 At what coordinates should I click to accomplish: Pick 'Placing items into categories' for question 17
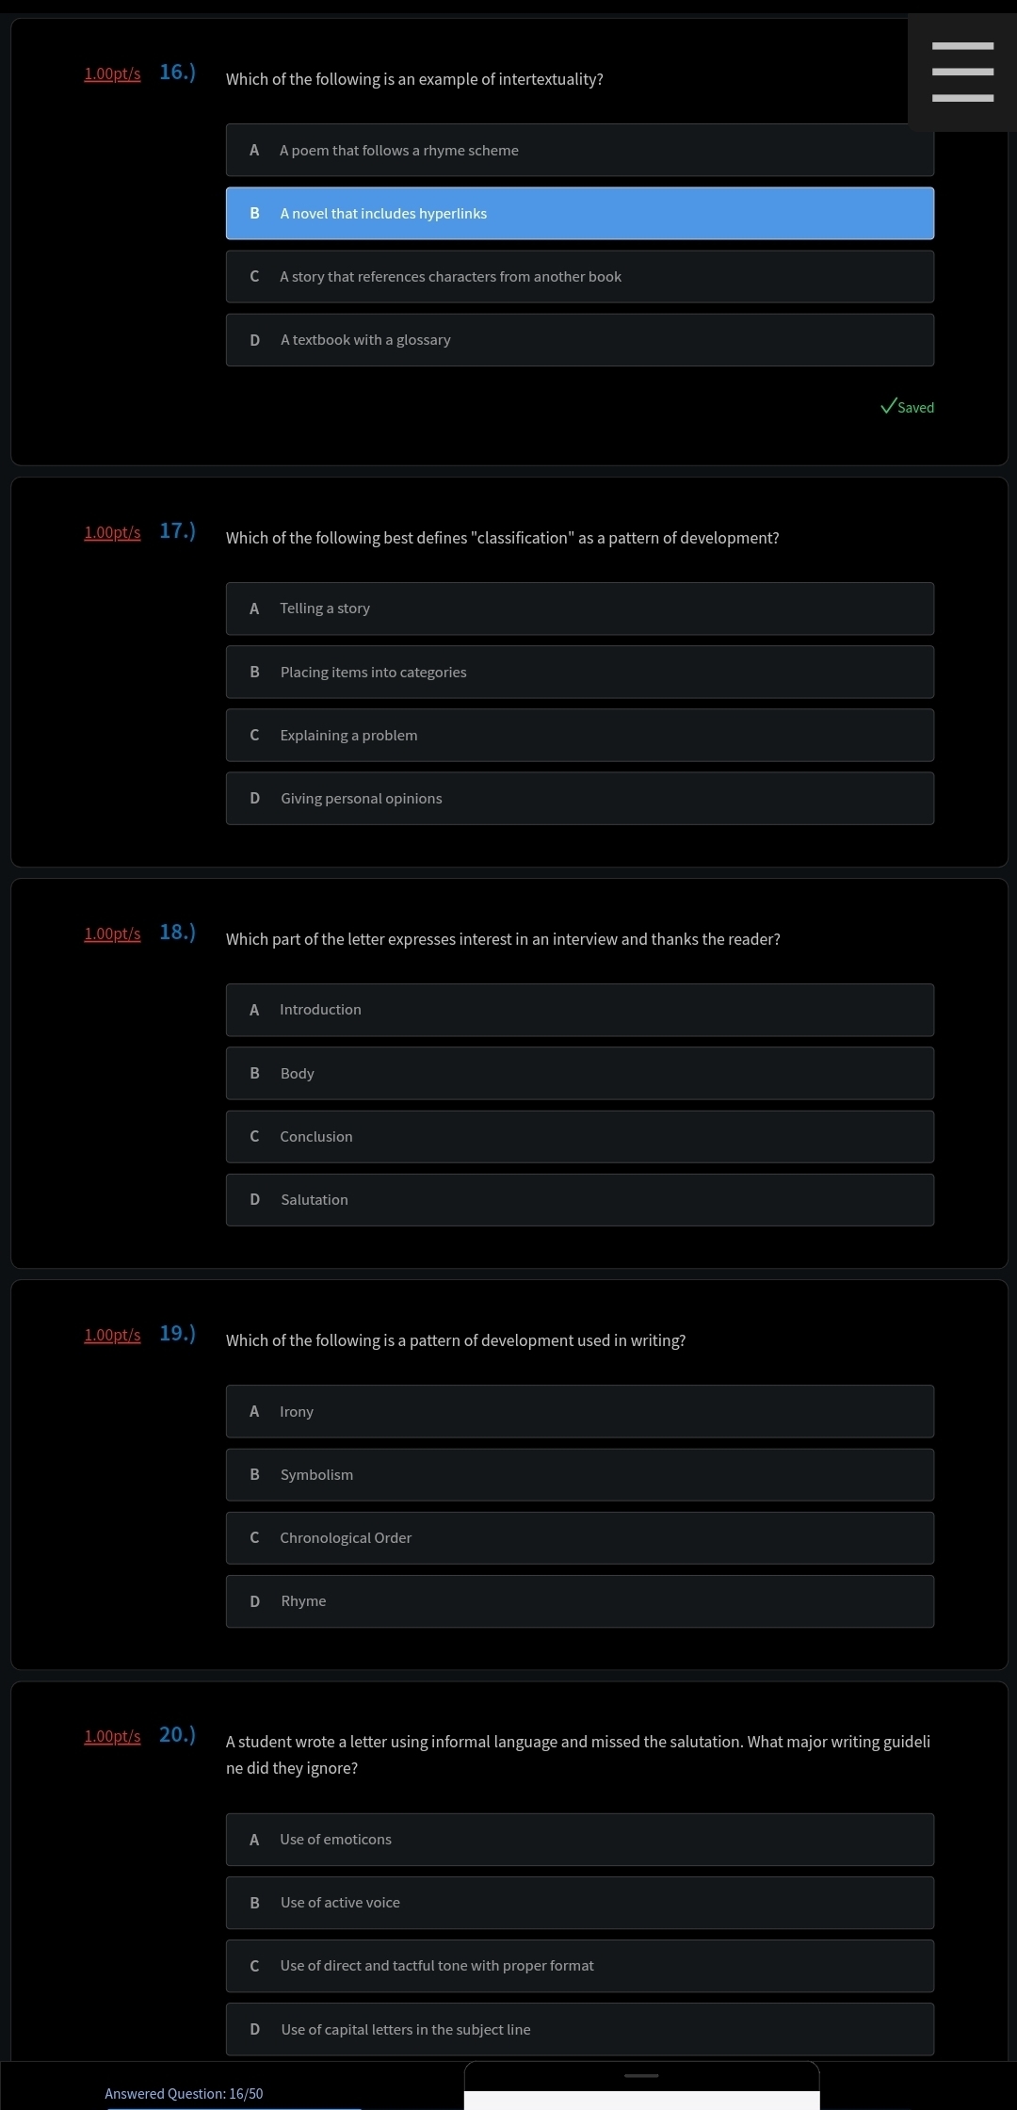[x=580, y=672]
